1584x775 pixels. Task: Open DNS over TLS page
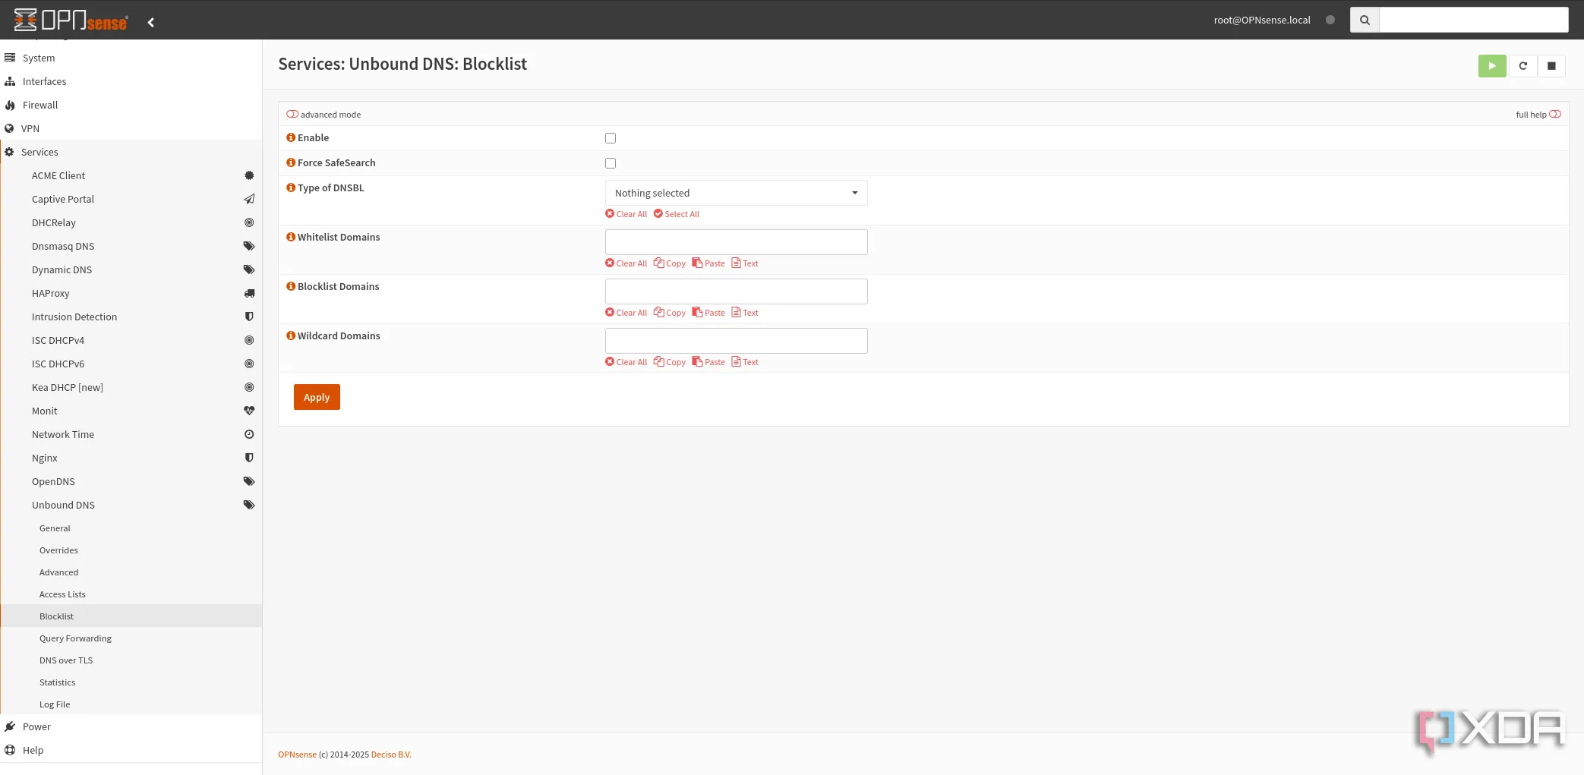pyautogui.click(x=131, y=660)
